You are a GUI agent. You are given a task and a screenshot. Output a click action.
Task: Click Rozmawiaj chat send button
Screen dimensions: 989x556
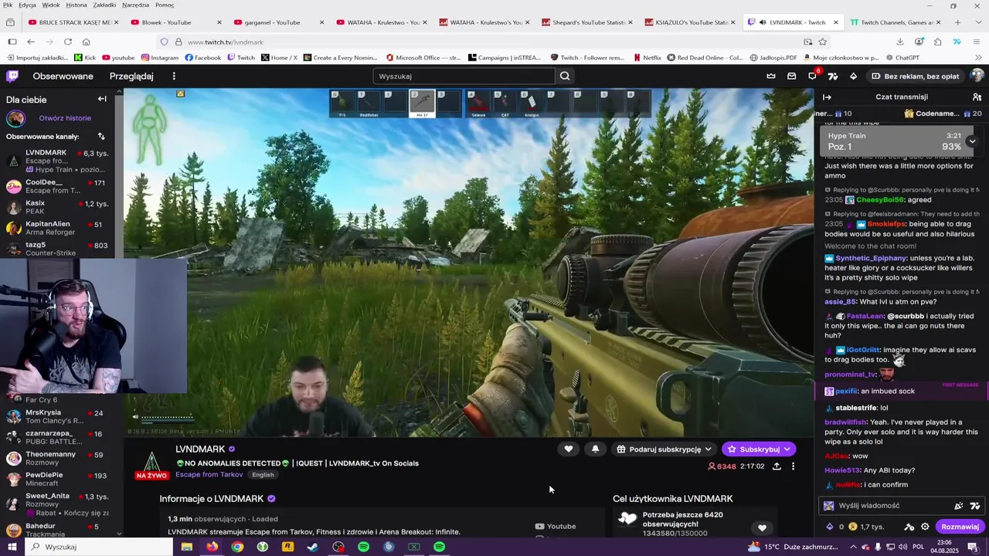pos(960,527)
